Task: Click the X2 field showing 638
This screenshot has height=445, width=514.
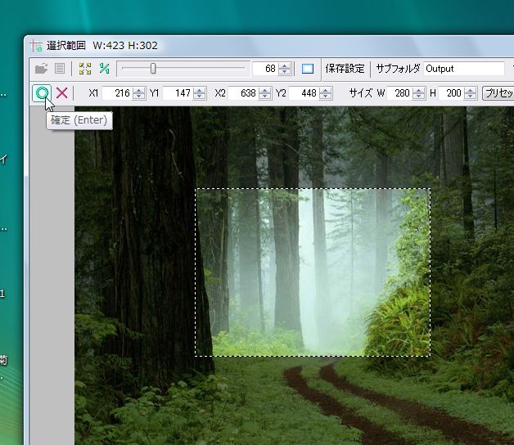Action: [243, 93]
